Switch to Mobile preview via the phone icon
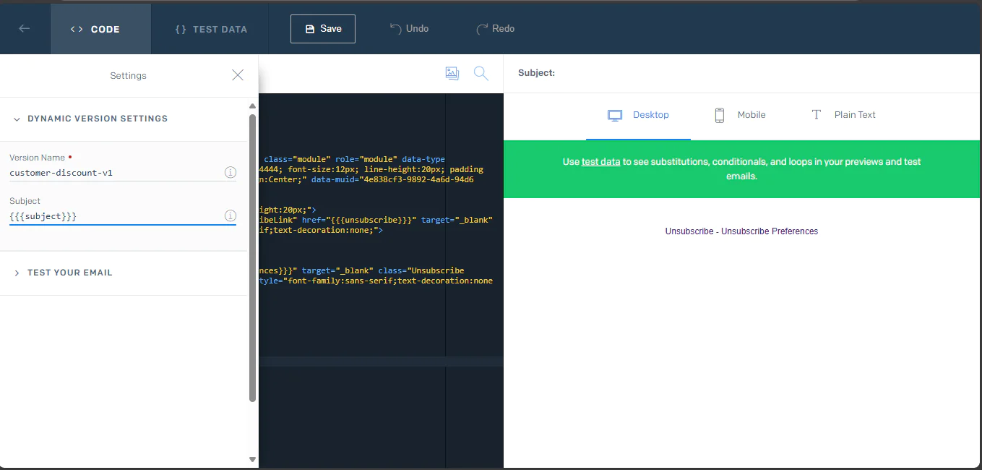982x470 pixels. (720, 114)
